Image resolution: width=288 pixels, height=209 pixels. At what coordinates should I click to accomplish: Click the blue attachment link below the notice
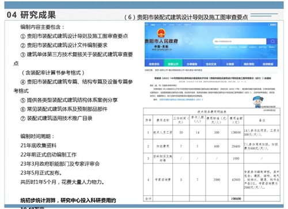point(181,100)
